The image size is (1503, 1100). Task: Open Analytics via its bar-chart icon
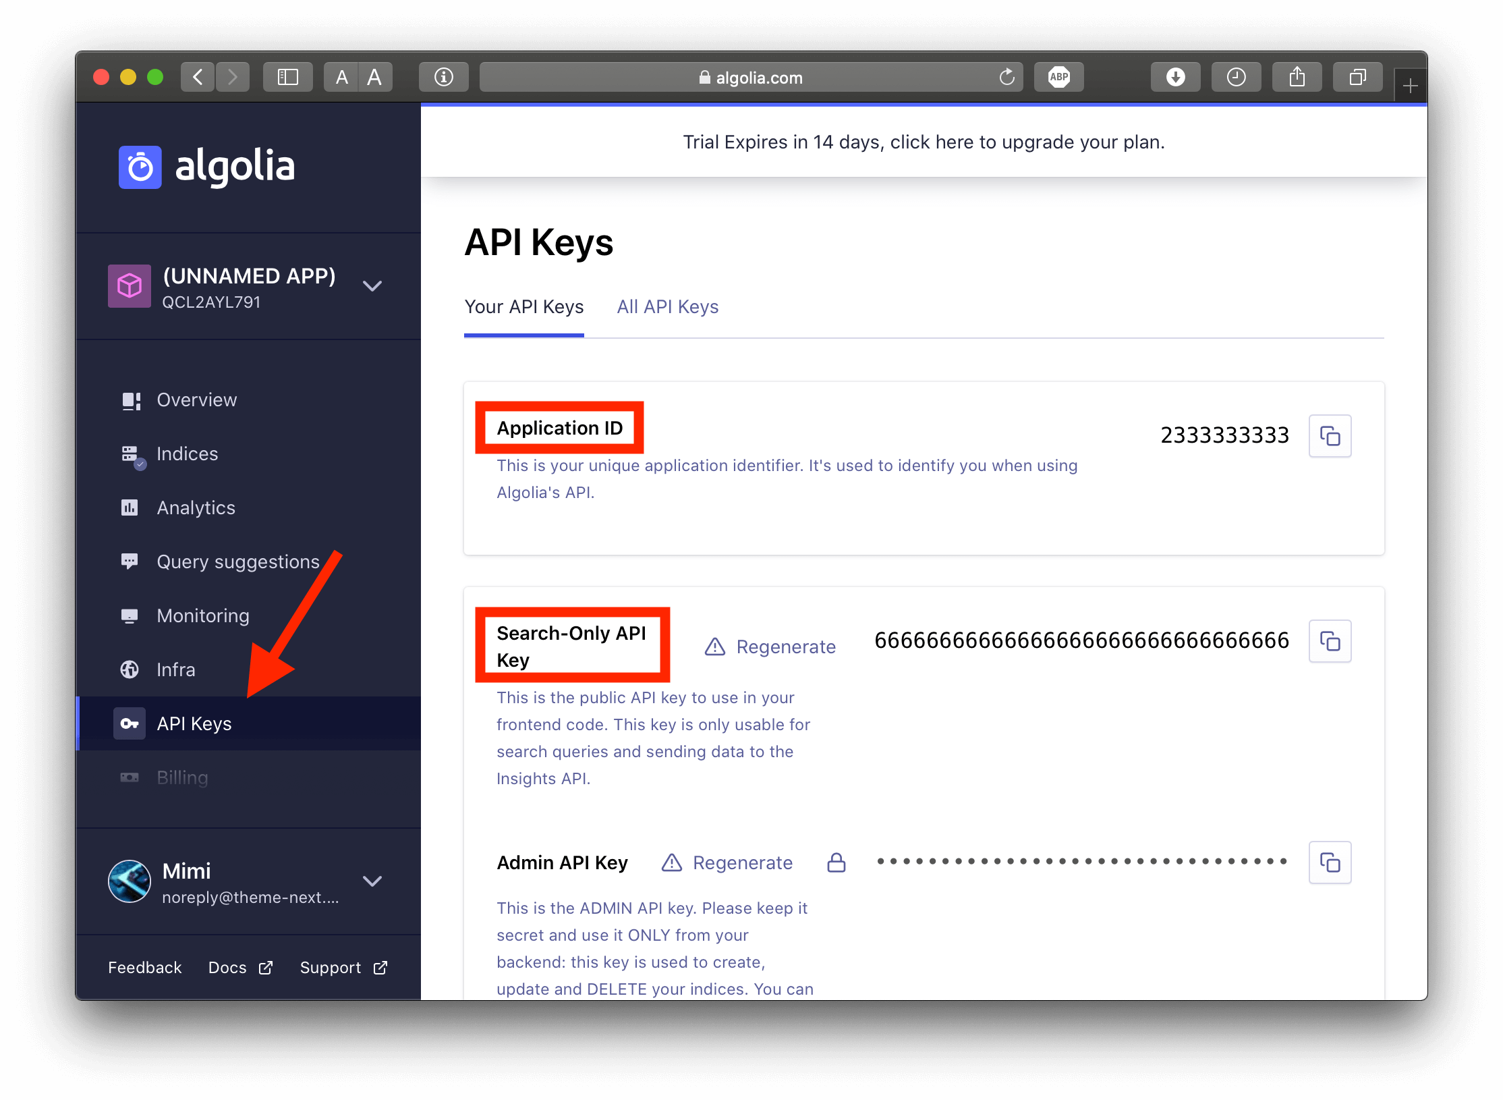tap(130, 507)
